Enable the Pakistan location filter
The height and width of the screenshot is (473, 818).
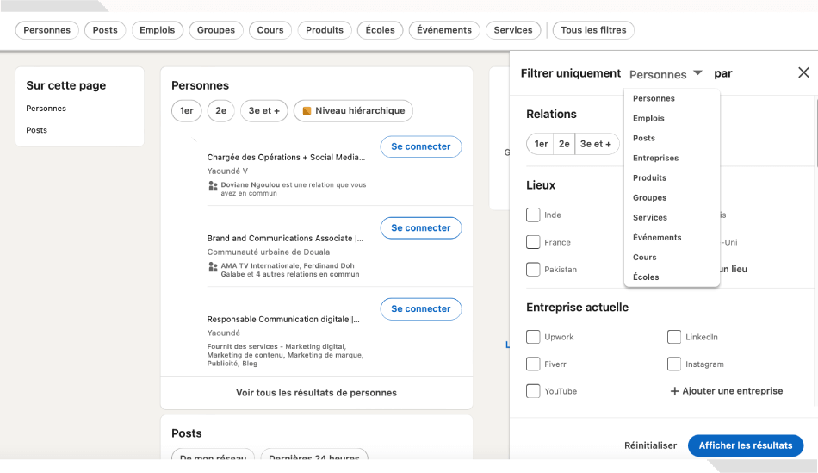(x=533, y=269)
